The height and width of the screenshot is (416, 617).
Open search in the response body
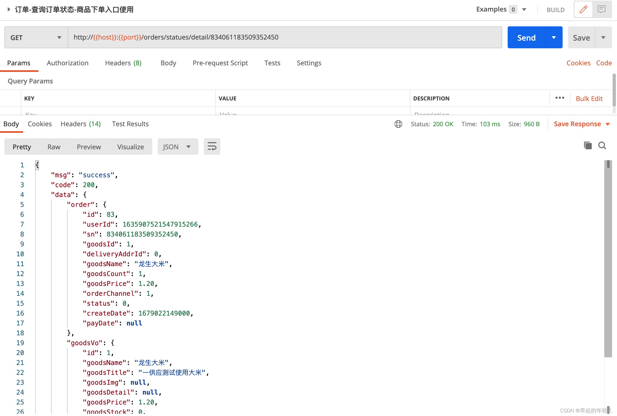pyautogui.click(x=602, y=145)
